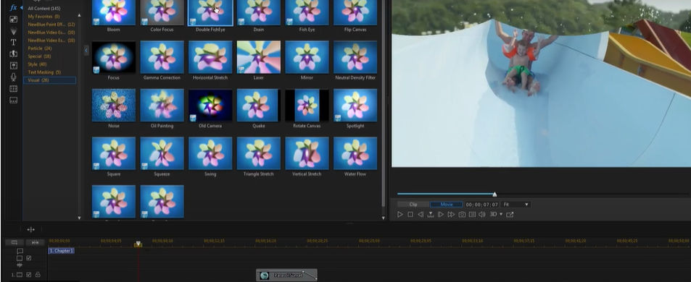Toggle the fx track enable checkbox
691x282 pixels.
click(29, 258)
